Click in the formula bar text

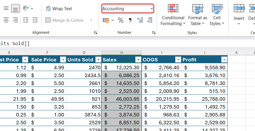pos(15,44)
